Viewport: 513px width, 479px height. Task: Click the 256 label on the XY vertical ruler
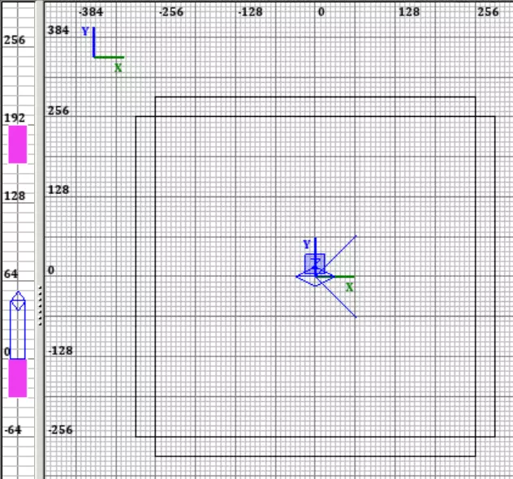tap(58, 110)
